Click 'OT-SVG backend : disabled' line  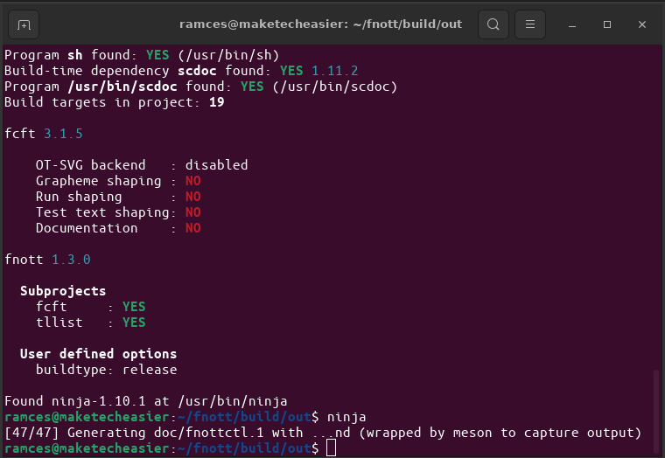(x=142, y=165)
